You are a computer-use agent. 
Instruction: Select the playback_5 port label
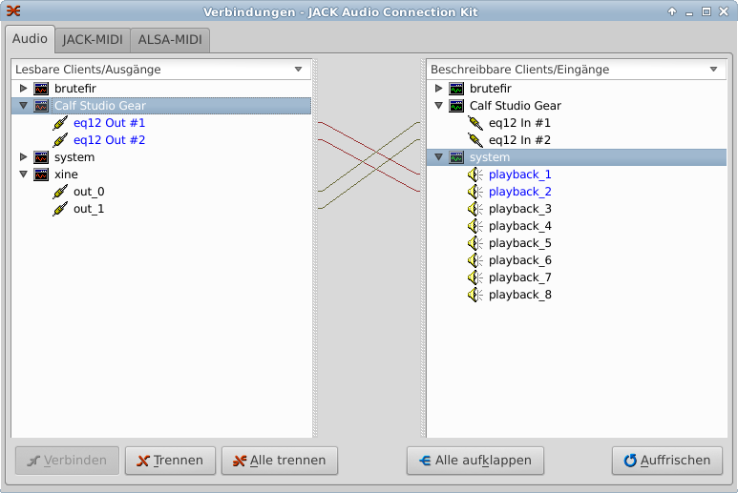[520, 243]
